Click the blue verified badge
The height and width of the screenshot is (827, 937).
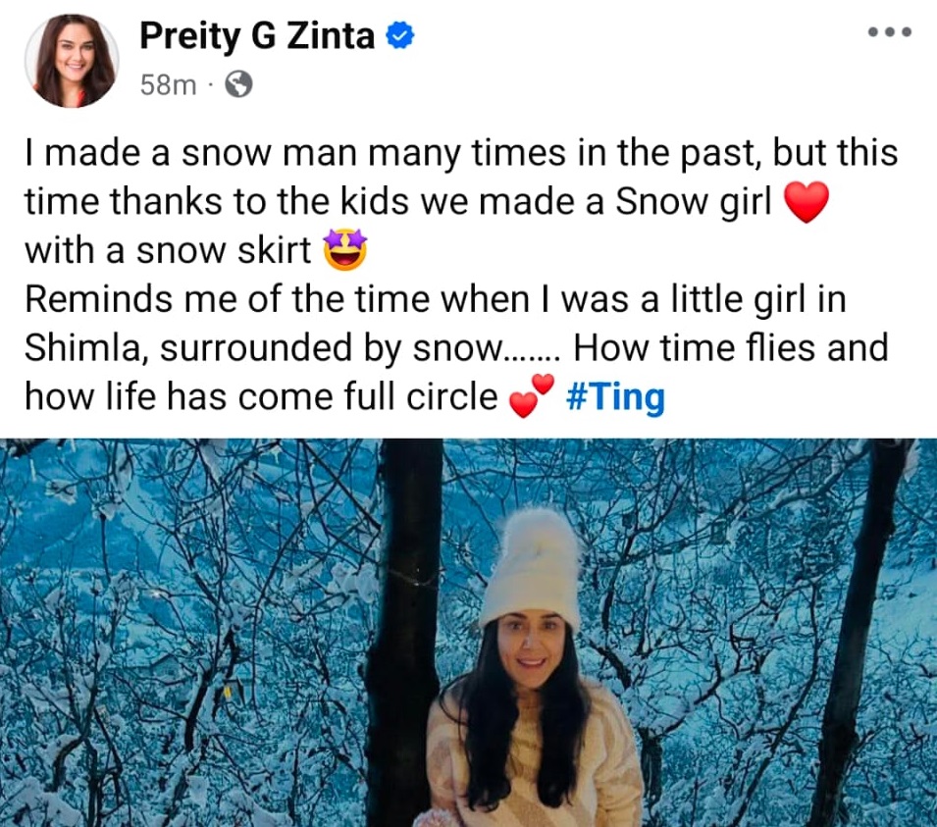pyautogui.click(x=400, y=37)
